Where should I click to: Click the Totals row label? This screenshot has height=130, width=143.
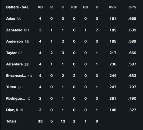(11, 121)
